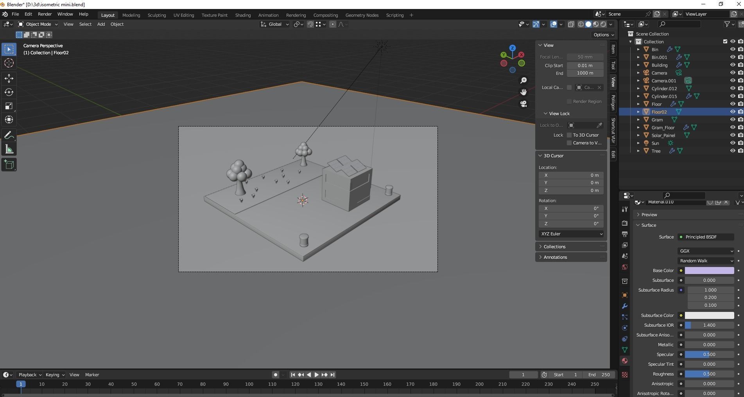
Task: Choose the Move tool in toolbar
Action: coord(9,78)
